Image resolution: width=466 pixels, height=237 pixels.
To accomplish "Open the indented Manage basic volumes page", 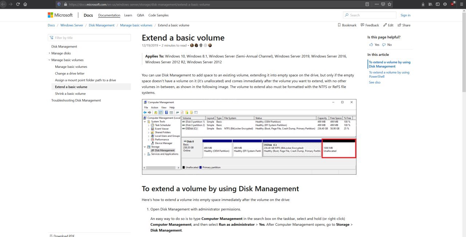I will (x=71, y=67).
